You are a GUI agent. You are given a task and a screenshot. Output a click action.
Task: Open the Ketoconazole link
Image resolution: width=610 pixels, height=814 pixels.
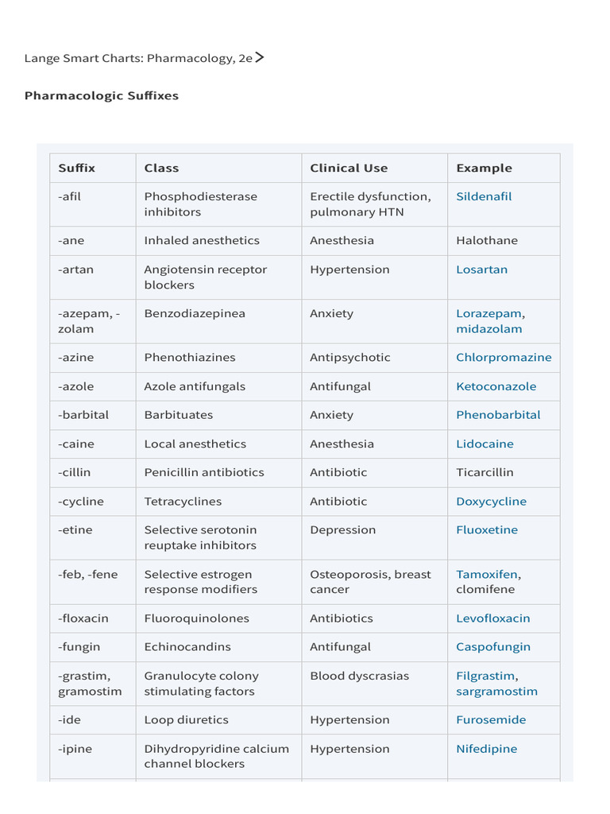tap(496, 386)
